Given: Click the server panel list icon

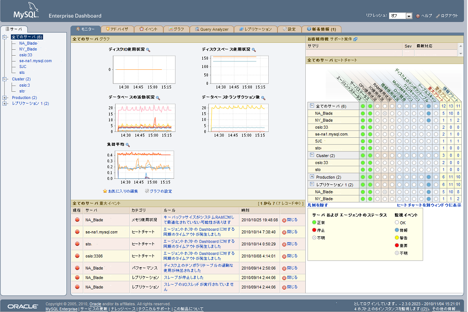Looking at the screenshot, I should 7,29.
